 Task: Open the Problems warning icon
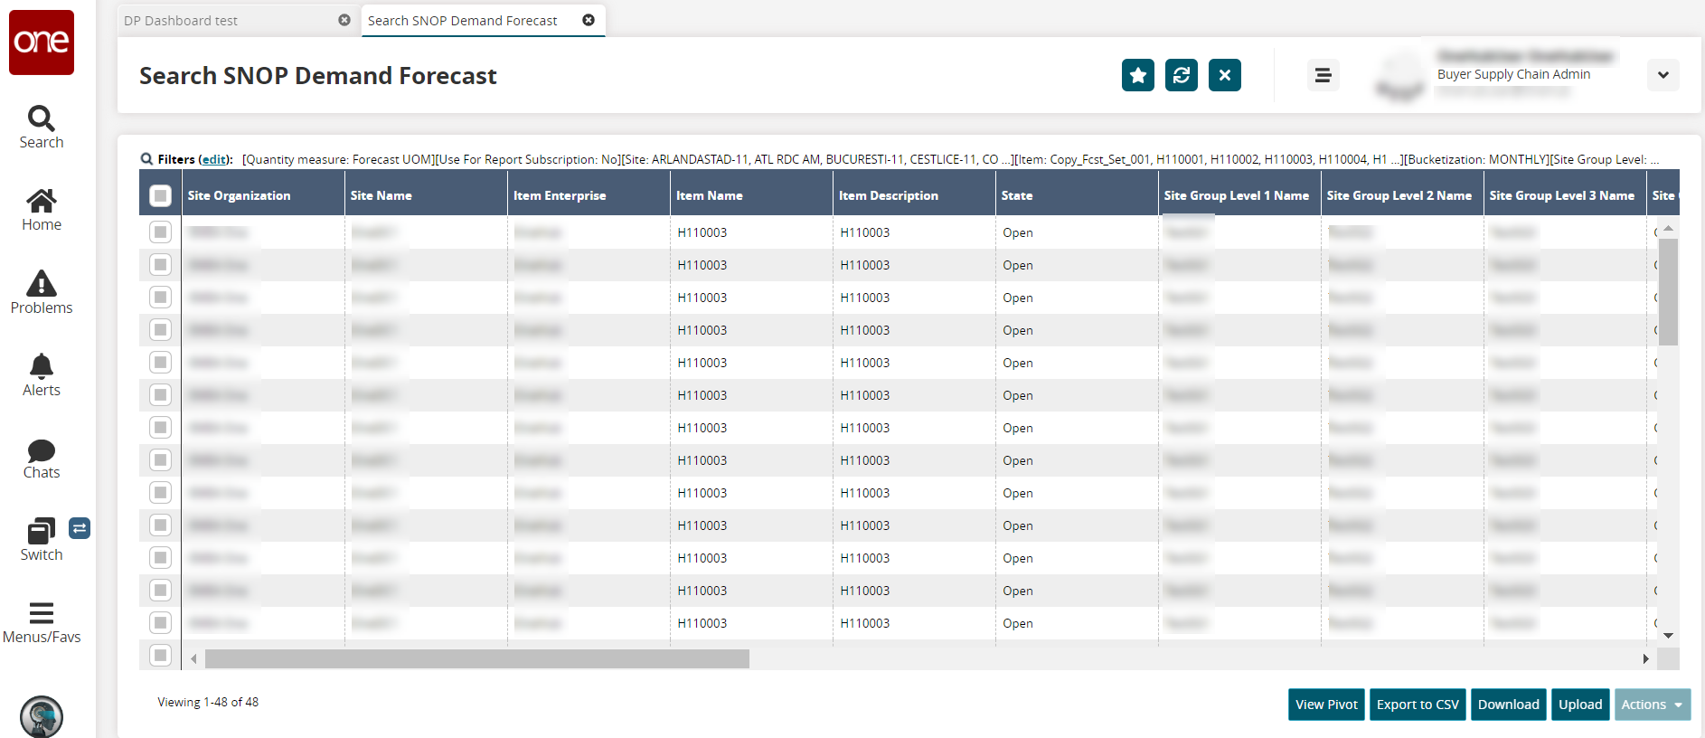tap(41, 284)
